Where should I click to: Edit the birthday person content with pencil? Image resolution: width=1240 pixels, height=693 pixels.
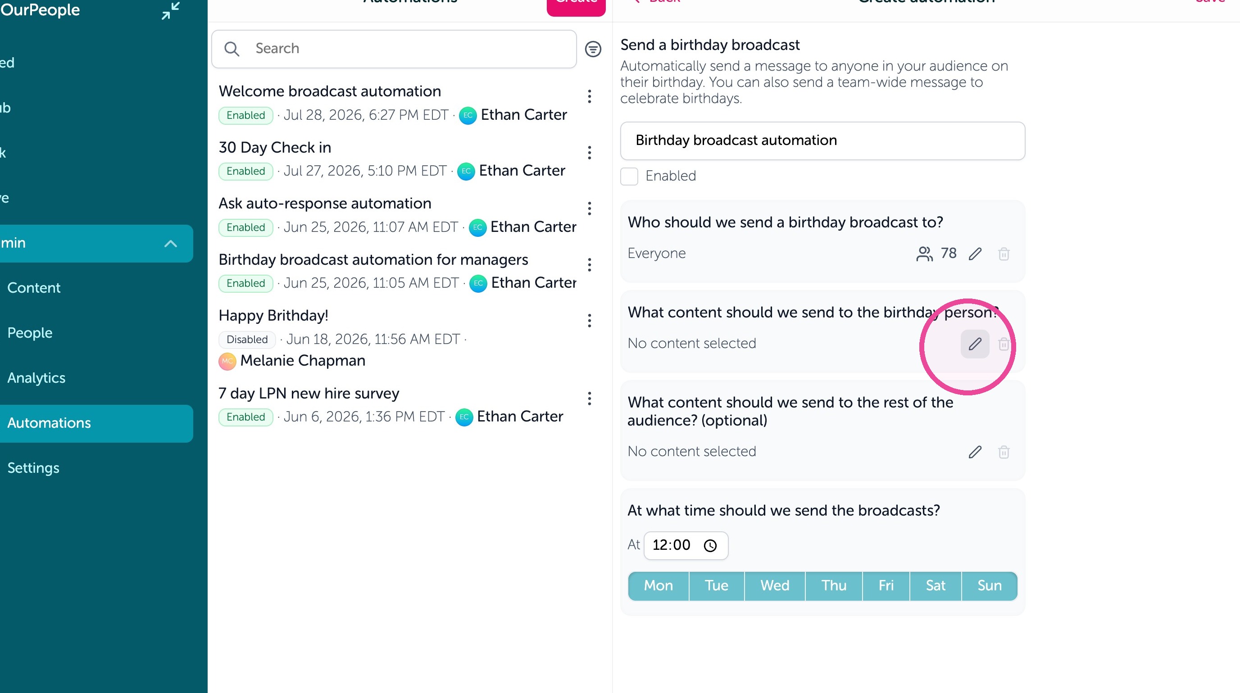tap(975, 344)
